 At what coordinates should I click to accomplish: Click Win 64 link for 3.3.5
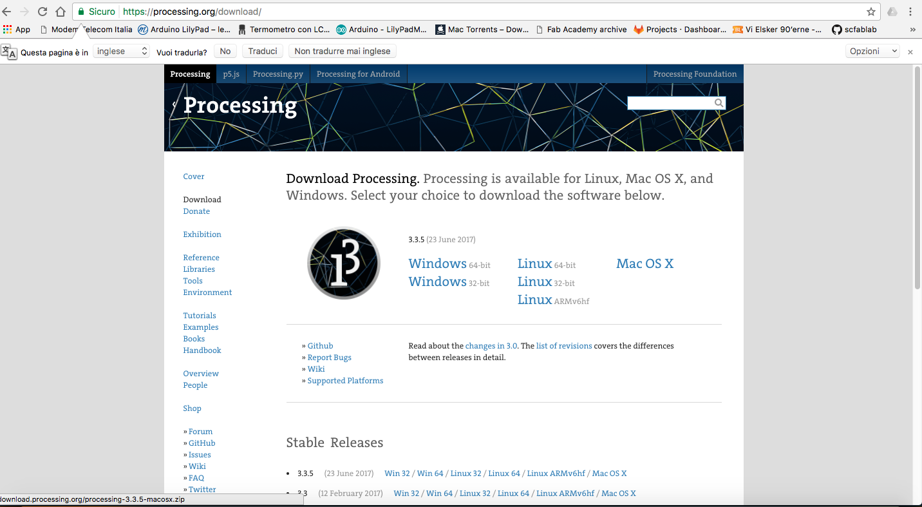point(430,474)
